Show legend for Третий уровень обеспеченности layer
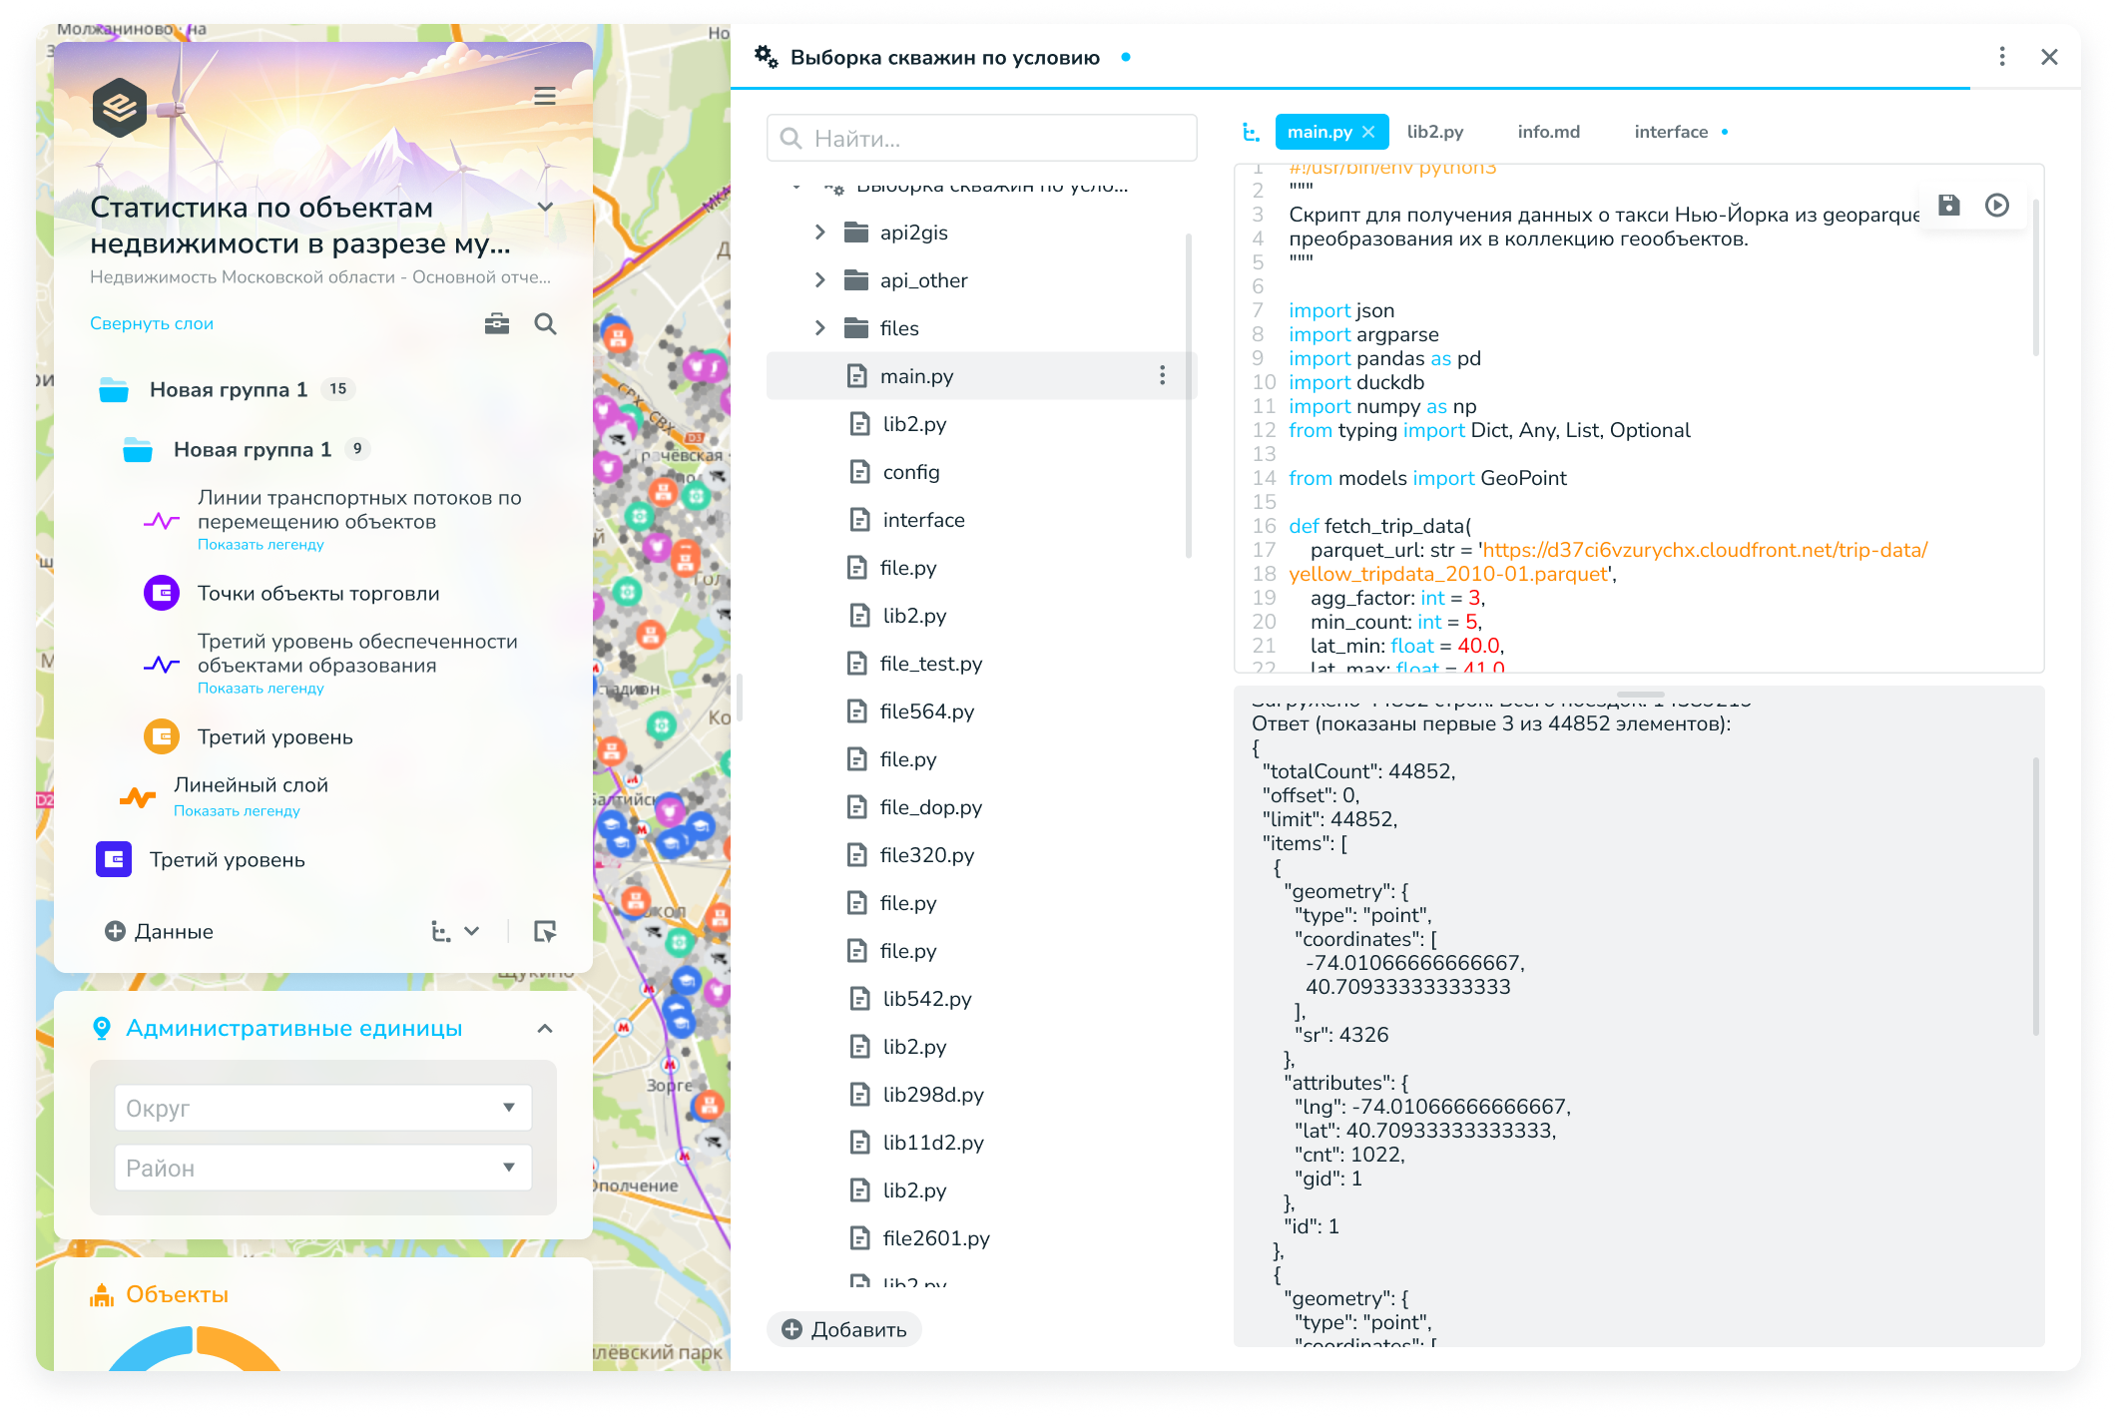This screenshot has height=1419, width=2117. click(x=261, y=689)
